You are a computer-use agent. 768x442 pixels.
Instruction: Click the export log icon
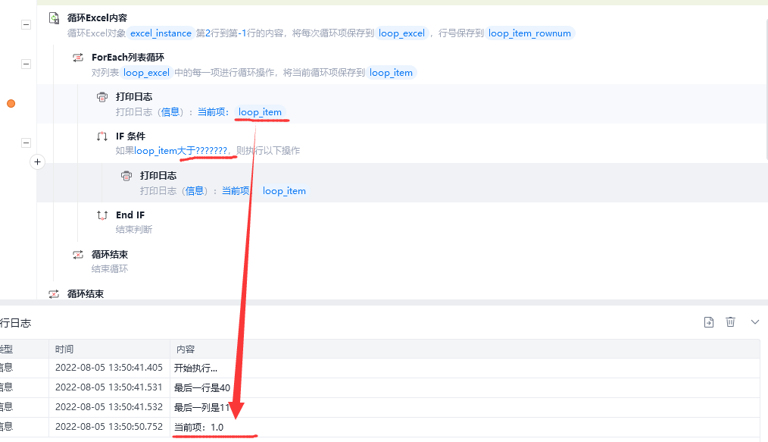click(x=709, y=322)
